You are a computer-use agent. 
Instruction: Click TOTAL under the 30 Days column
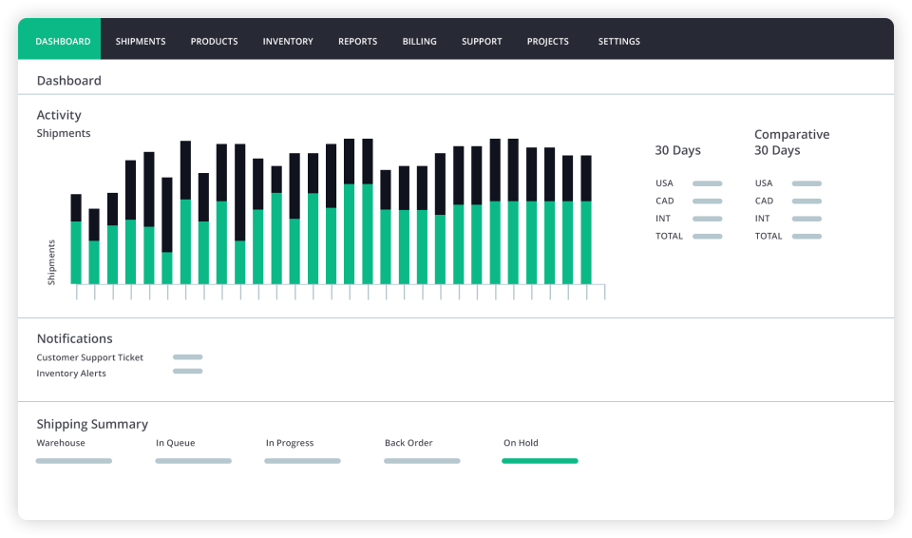669,236
